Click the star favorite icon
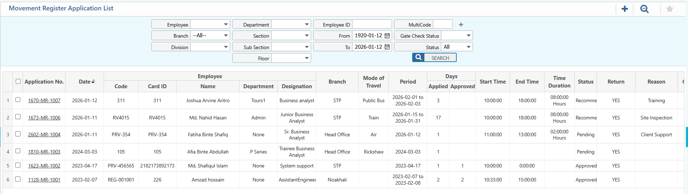The height and width of the screenshot is (194, 688). [669, 9]
